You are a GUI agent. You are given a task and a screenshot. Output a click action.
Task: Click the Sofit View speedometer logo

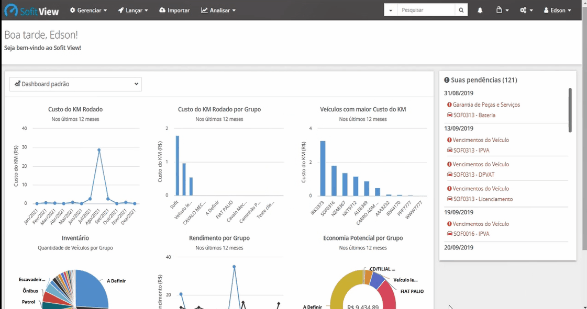click(11, 10)
